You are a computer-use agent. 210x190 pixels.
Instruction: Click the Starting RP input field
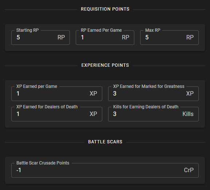click(40, 38)
